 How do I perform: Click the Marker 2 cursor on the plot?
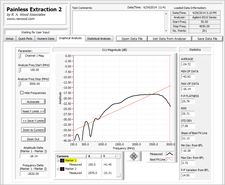pyautogui.click(x=170, y=105)
